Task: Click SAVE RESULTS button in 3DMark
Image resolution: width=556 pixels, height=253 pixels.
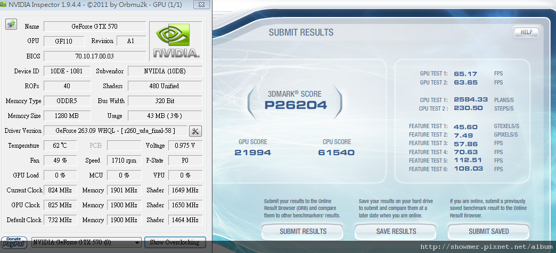Action: 396,231
